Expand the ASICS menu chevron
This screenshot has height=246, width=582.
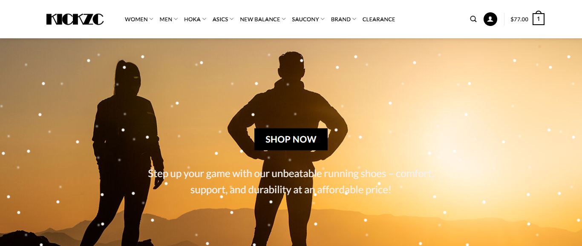click(232, 19)
